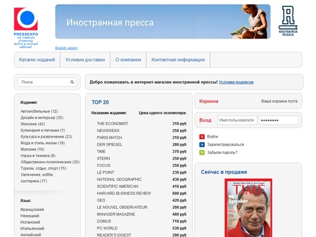Select category Культура и развлечение (23)
This screenshot has width=316, height=237.
click(46, 137)
